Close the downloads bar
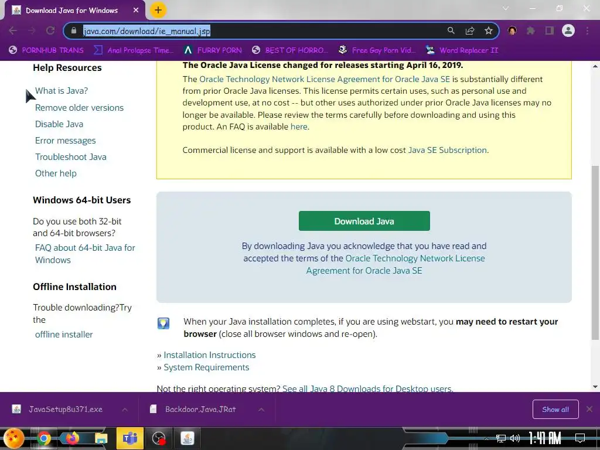This screenshot has height=450, width=600. click(589, 410)
